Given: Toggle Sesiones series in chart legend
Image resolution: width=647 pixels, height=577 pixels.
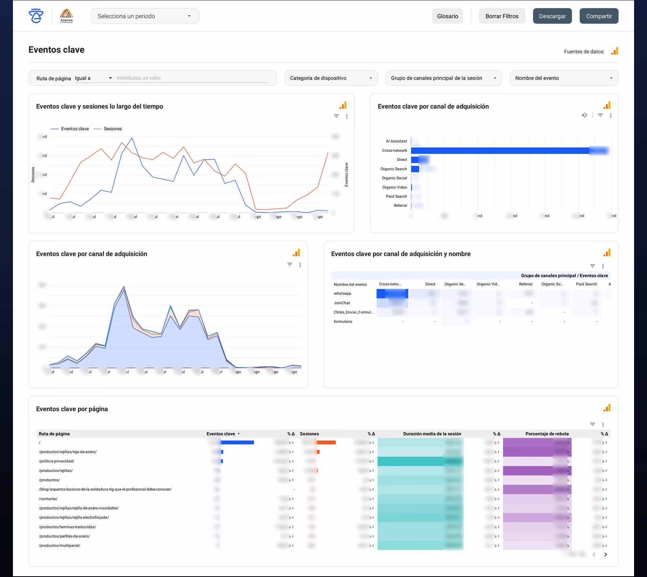Looking at the screenshot, I should point(108,129).
